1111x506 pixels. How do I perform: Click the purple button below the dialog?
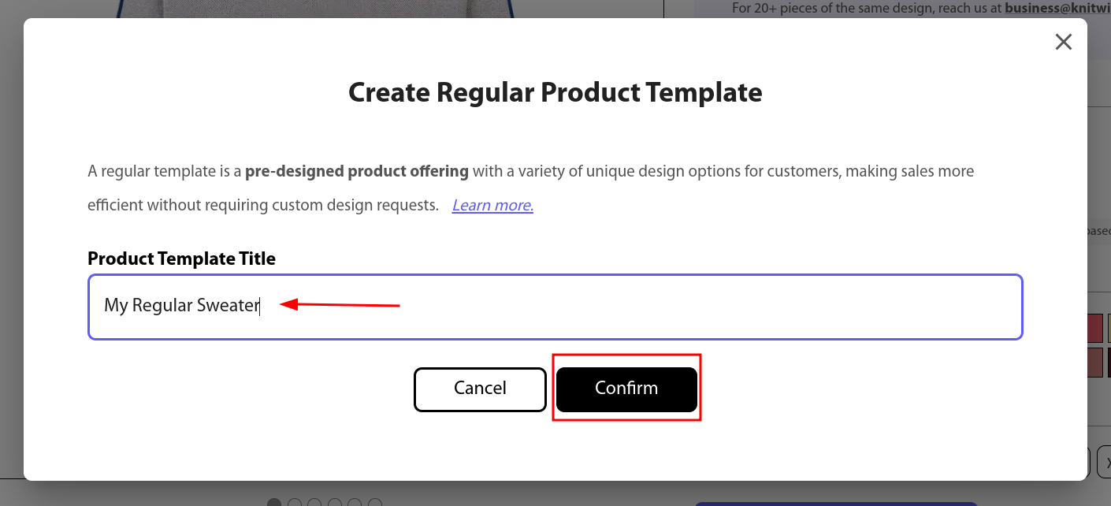tap(835, 504)
